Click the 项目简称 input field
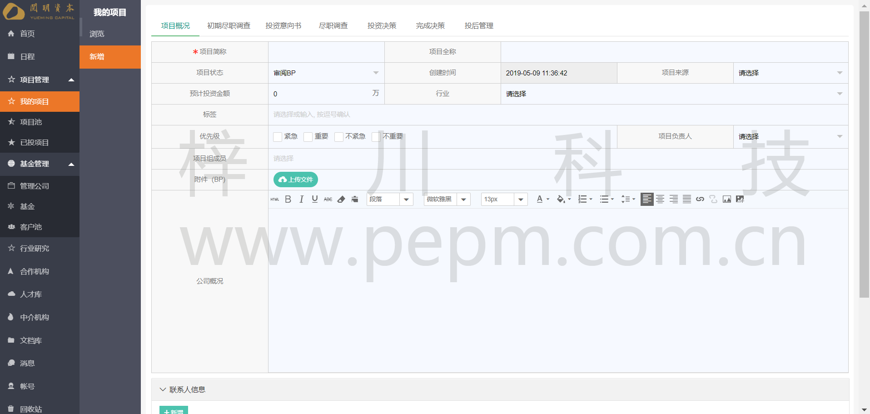This screenshot has width=870, height=414. point(326,52)
